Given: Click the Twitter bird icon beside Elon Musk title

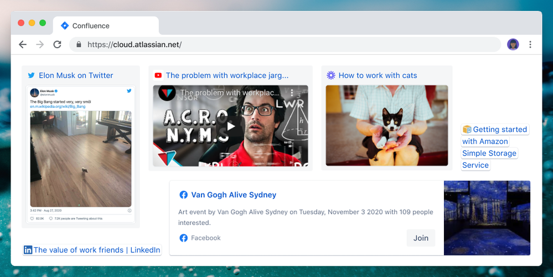Looking at the screenshot, I should (x=32, y=75).
